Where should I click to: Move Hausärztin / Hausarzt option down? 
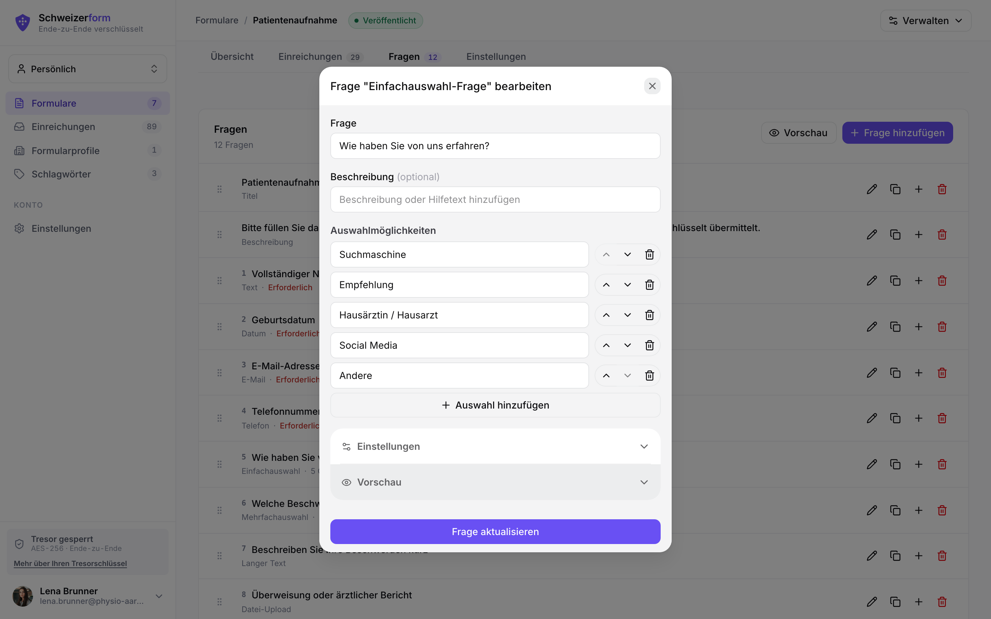tap(627, 315)
